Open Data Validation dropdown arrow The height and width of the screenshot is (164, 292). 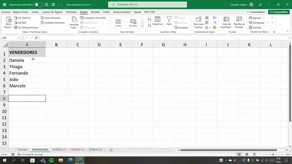210,27
